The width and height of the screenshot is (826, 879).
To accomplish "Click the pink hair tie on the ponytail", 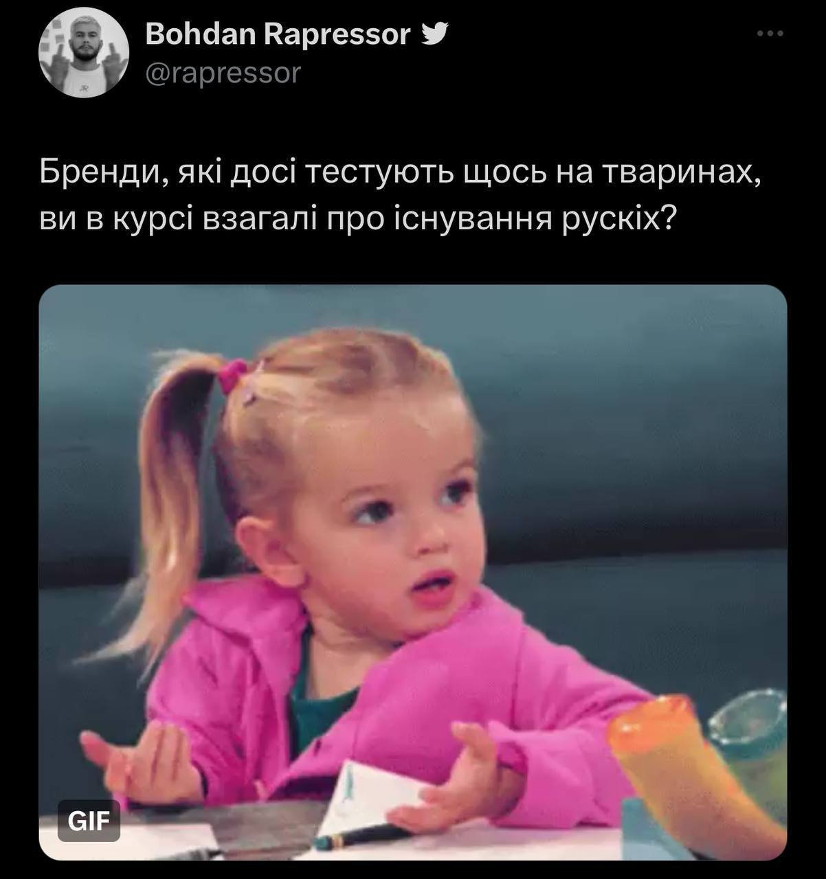I will (233, 376).
